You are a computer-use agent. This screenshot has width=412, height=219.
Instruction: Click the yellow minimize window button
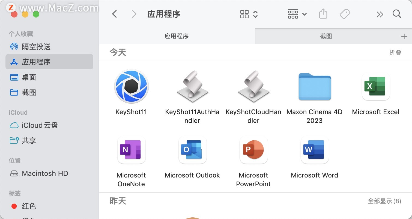coord(25,14)
